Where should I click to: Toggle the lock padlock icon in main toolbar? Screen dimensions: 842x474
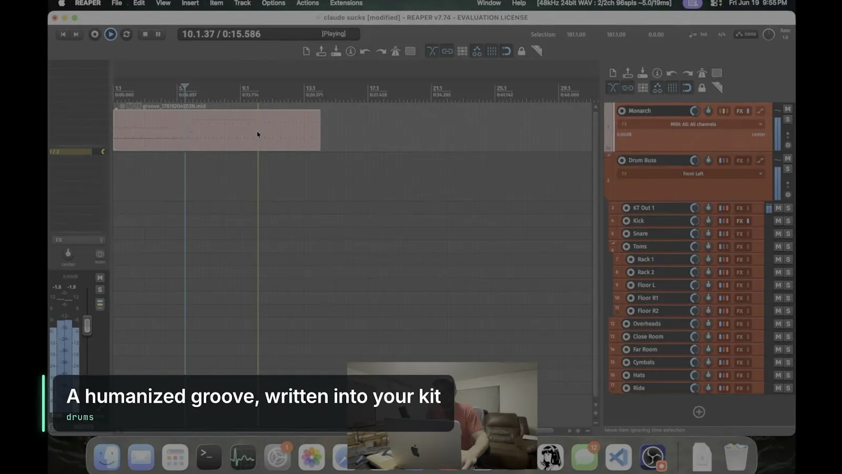tap(522, 51)
